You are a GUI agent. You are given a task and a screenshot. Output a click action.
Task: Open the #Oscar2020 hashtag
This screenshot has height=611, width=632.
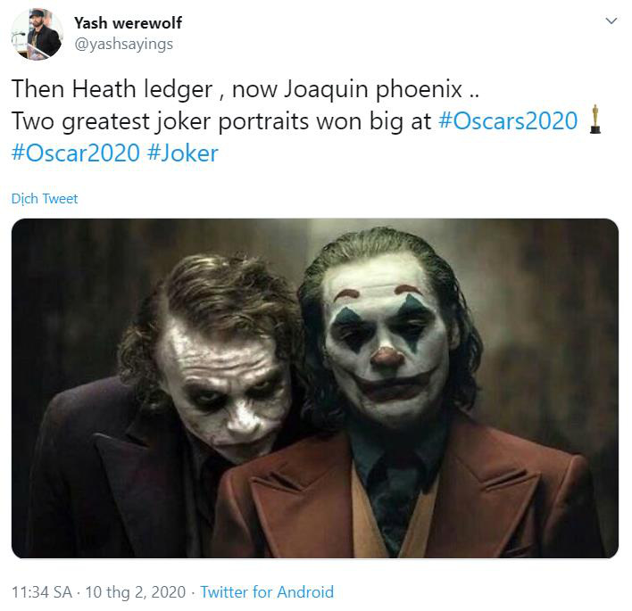pos(76,153)
